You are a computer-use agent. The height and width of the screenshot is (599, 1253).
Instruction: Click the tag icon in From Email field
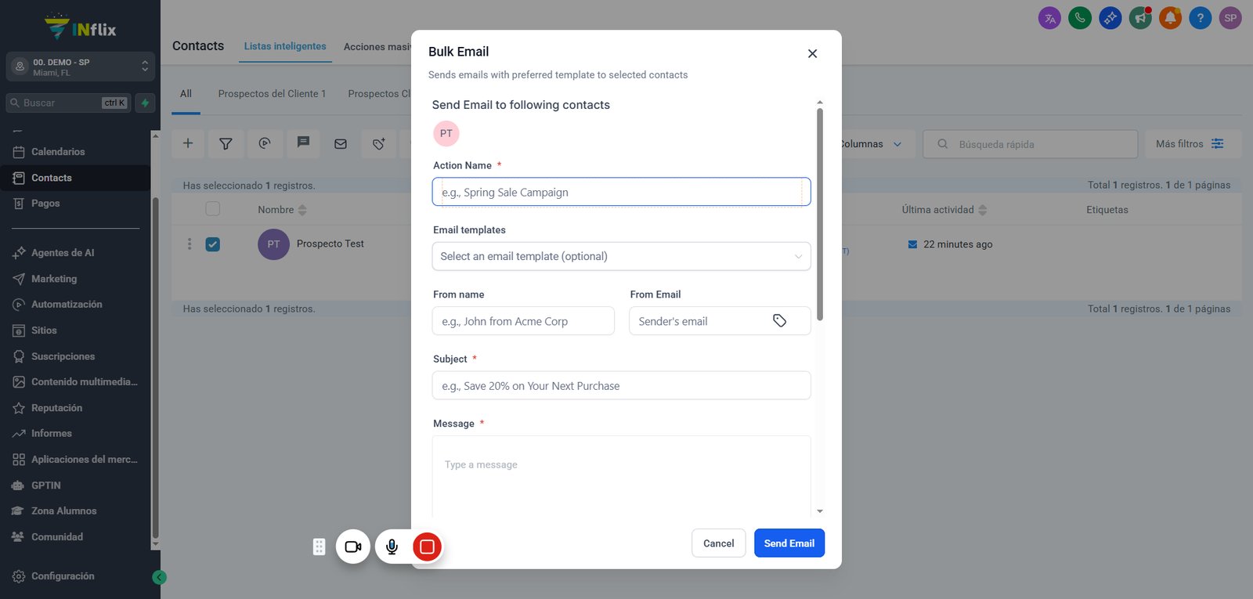[x=779, y=320]
